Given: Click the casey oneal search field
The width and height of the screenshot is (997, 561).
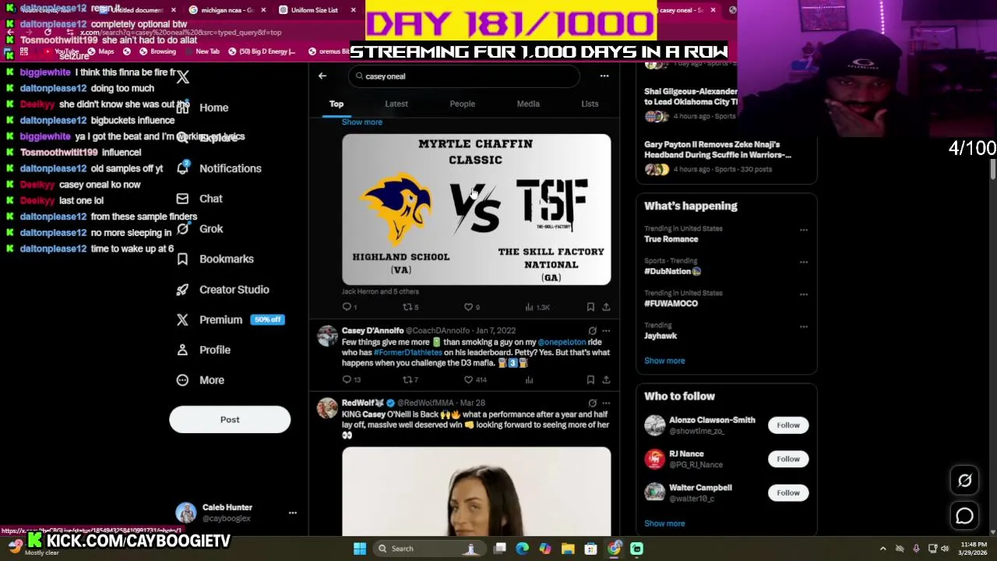Looking at the screenshot, I should point(464,76).
